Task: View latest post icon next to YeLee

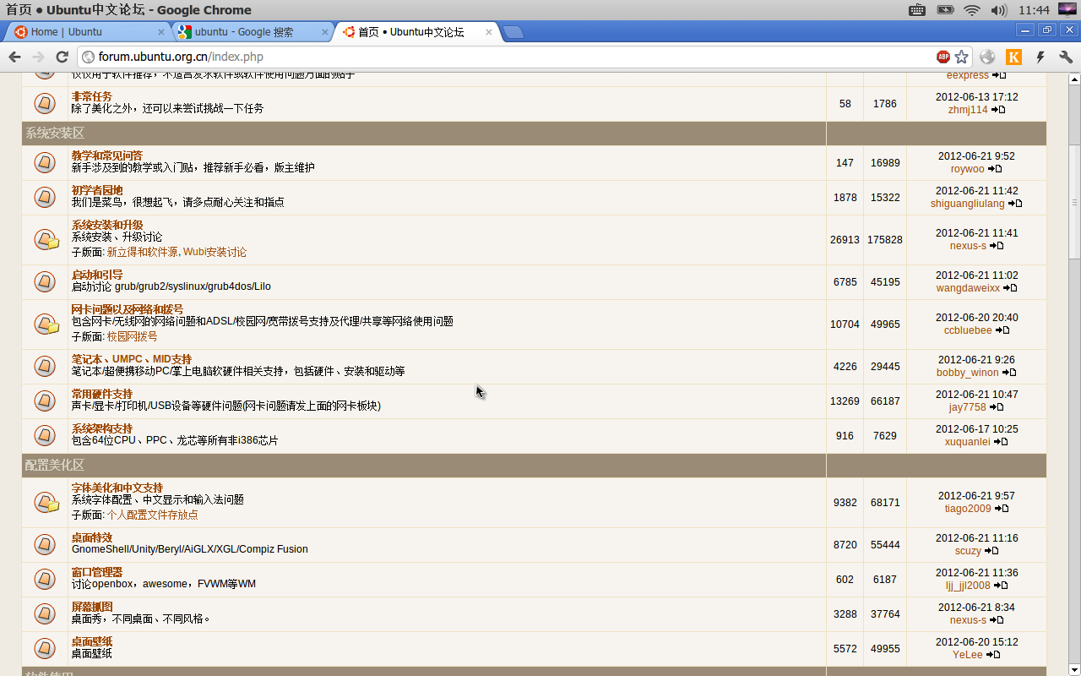Action: point(993,655)
